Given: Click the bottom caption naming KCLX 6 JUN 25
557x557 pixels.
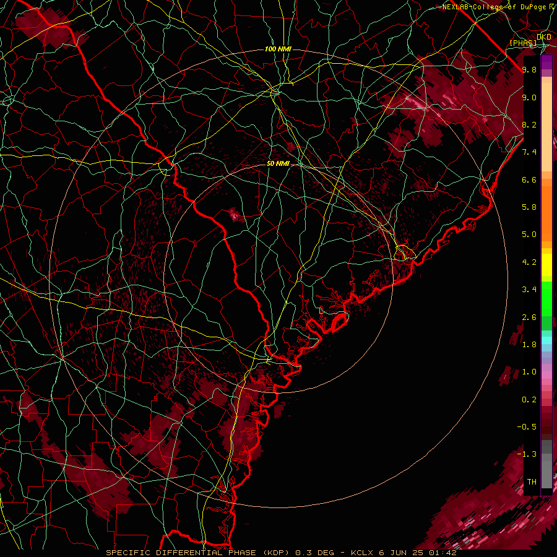Looking at the screenshot, I should click(281, 553).
